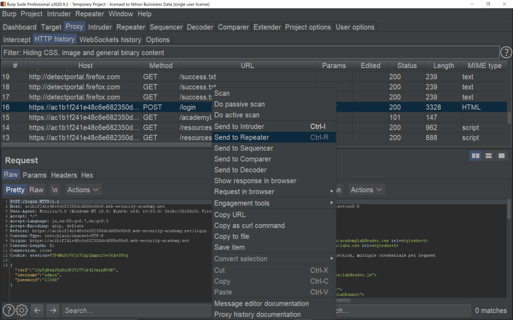Choose Send to Sequencer
Screen dimensions: 513x320
[274, 148]
